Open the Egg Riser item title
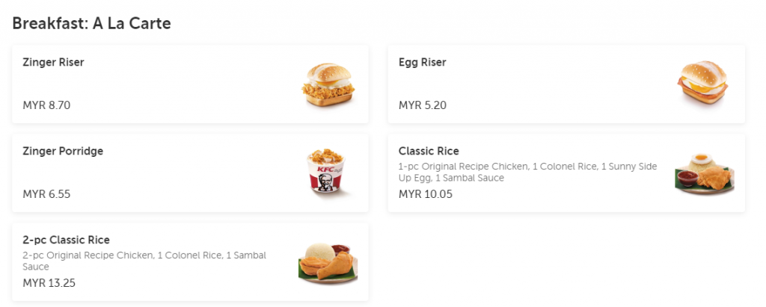Viewport: 766px width, 307px height. (x=422, y=63)
